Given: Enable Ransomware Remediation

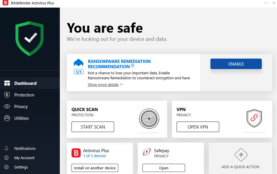Looking at the screenshot, I should pos(236,64).
